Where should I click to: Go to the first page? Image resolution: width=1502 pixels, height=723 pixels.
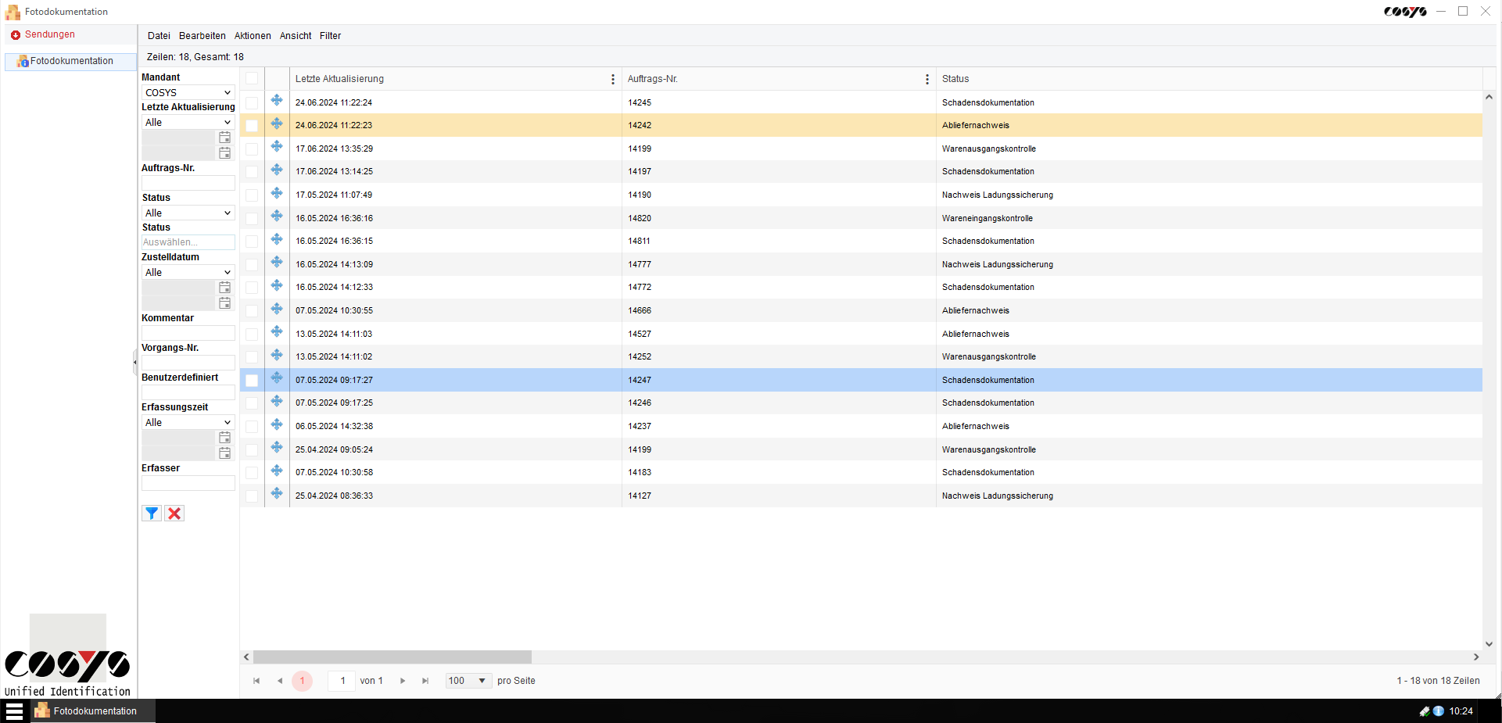(x=256, y=681)
